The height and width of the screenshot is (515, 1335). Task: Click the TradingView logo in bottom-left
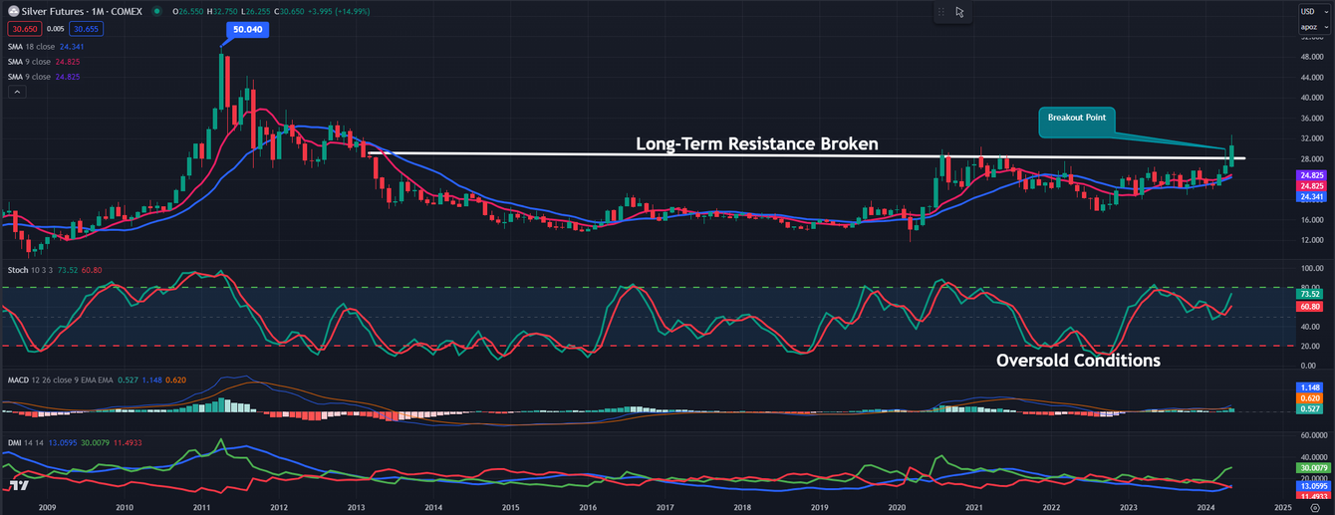click(x=16, y=485)
